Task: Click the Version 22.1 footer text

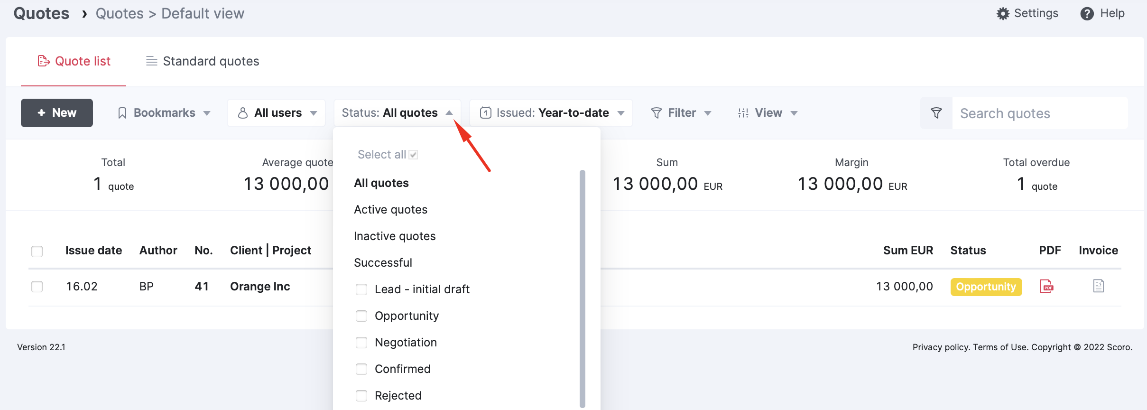Action: 41,347
